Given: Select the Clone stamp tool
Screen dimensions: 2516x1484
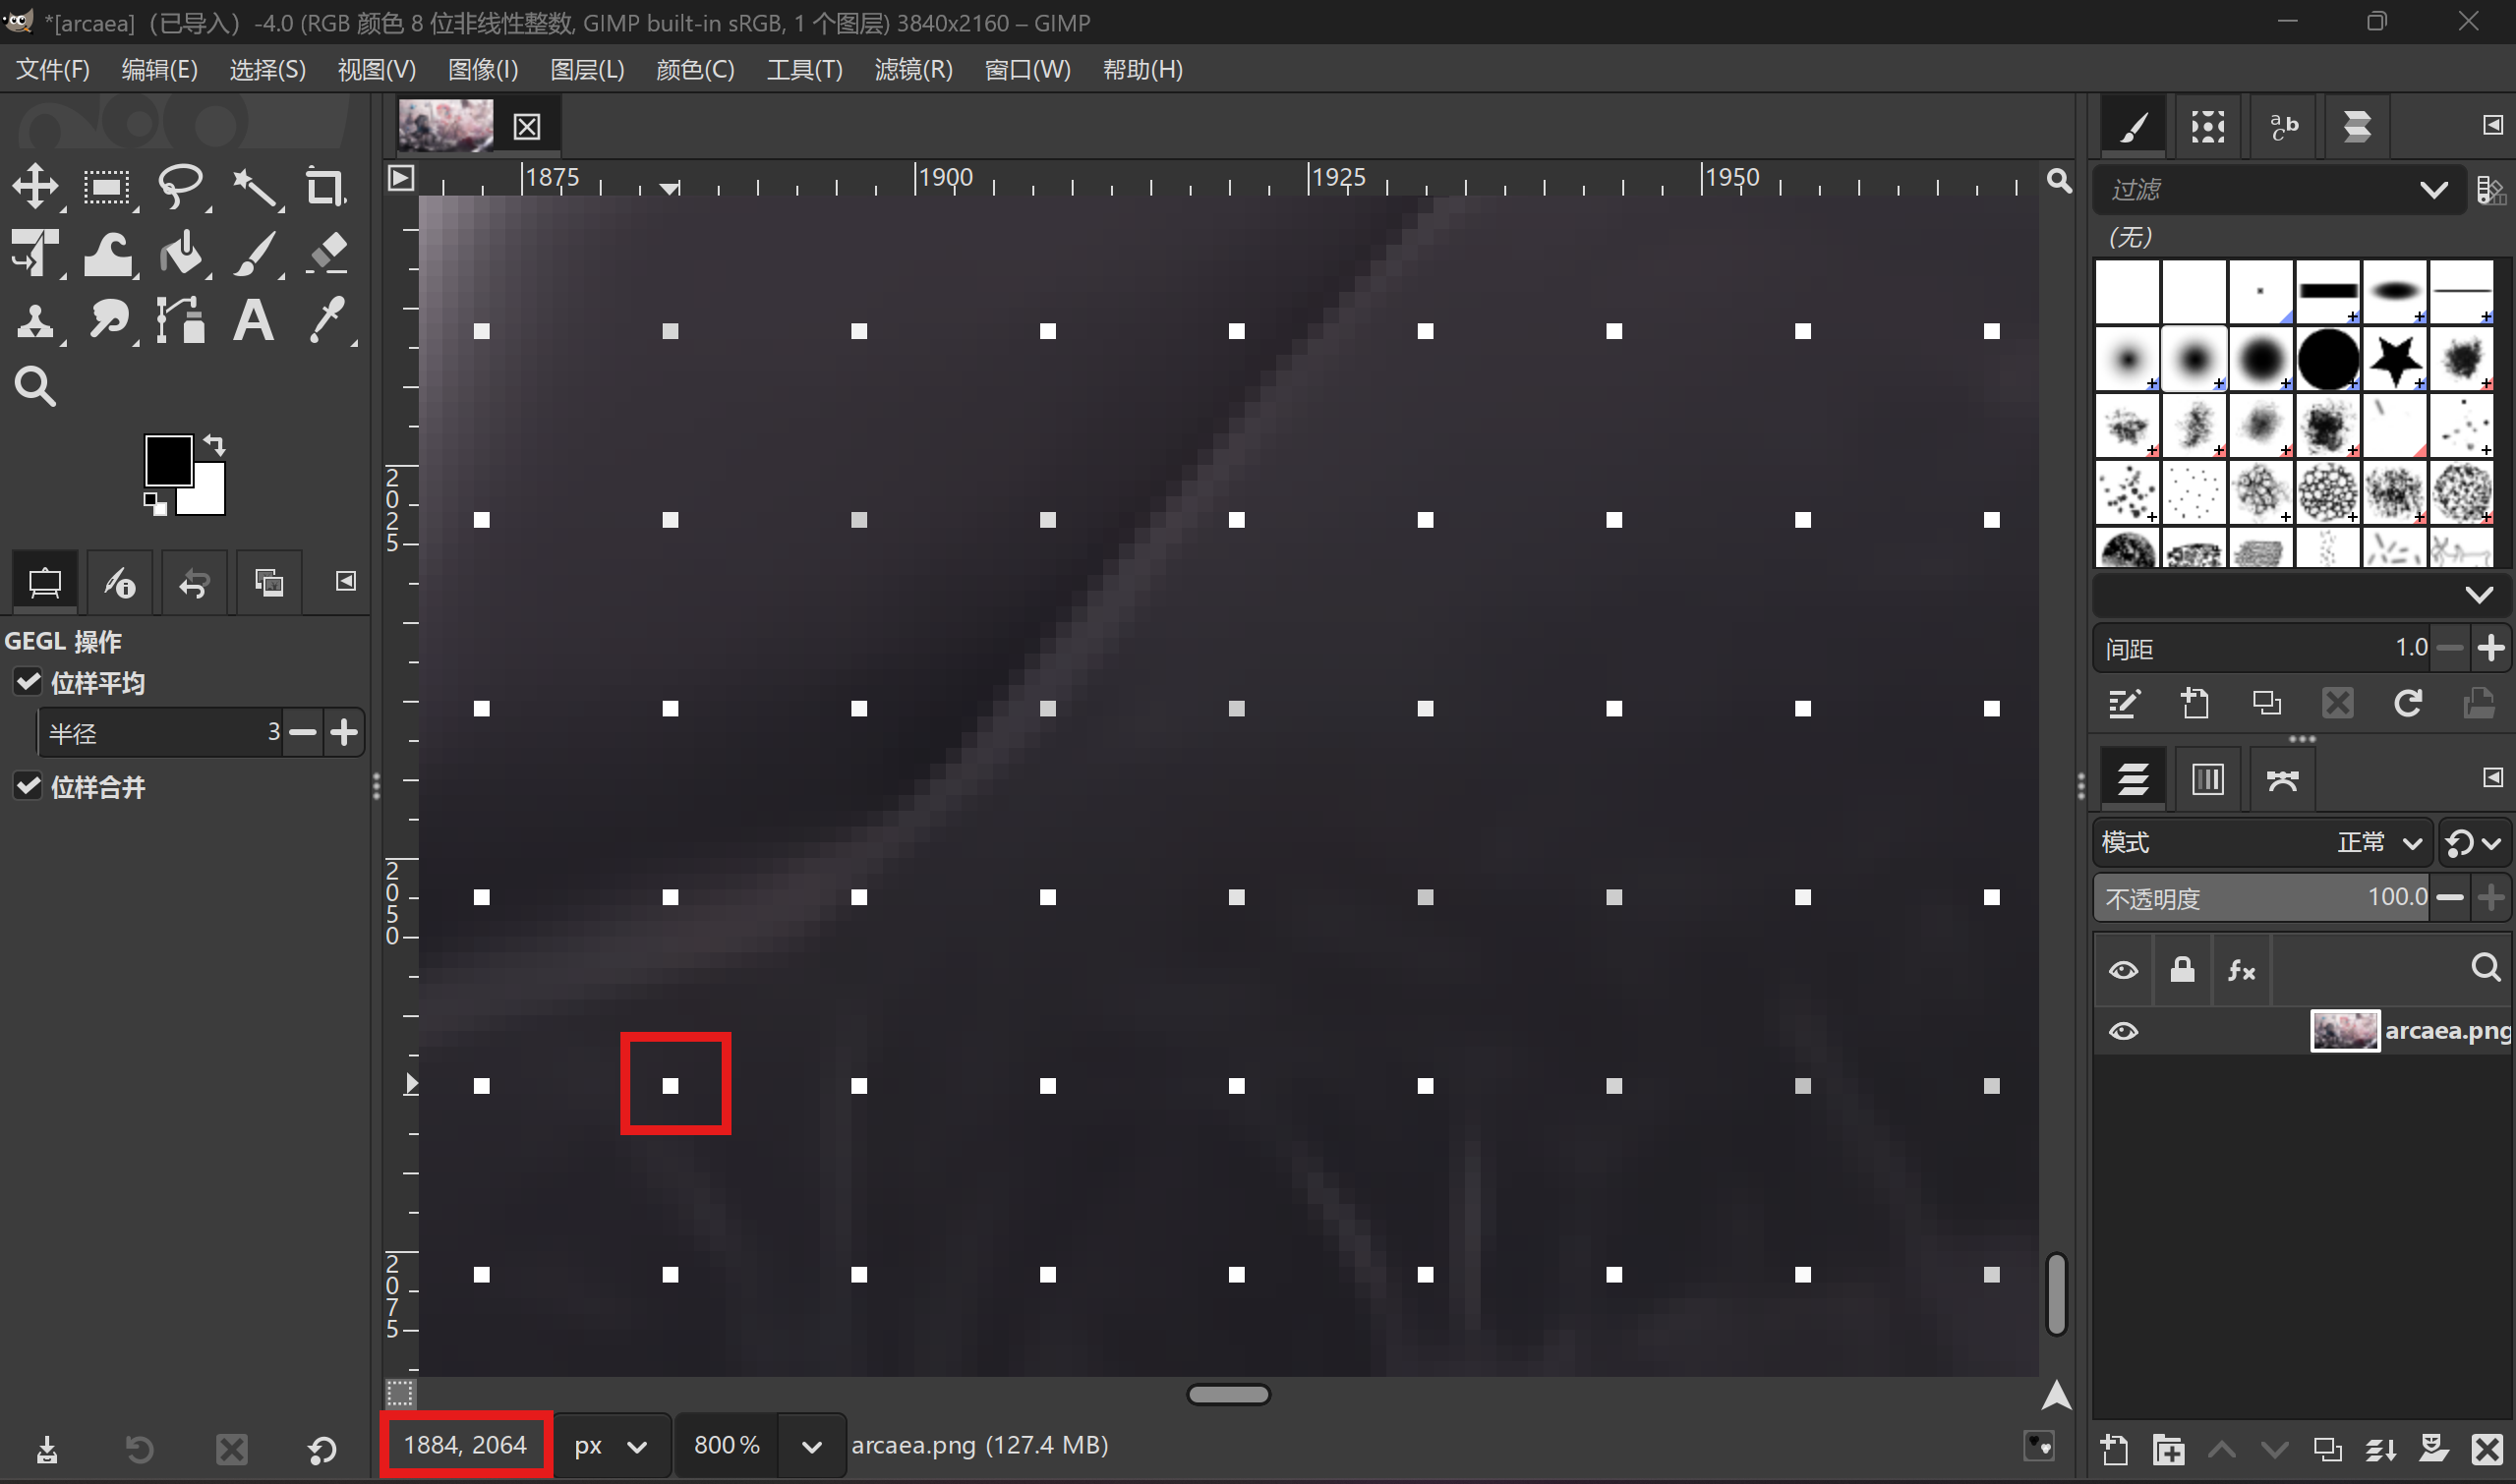Looking at the screenshot, I should point(35,321).
